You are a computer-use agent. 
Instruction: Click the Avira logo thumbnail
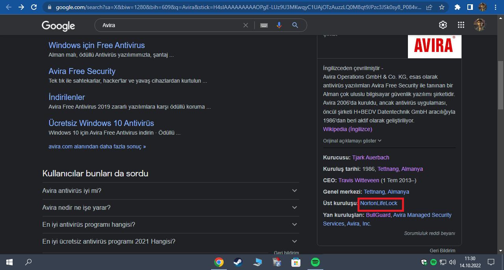pyautogui.click(x=435, y=46)
